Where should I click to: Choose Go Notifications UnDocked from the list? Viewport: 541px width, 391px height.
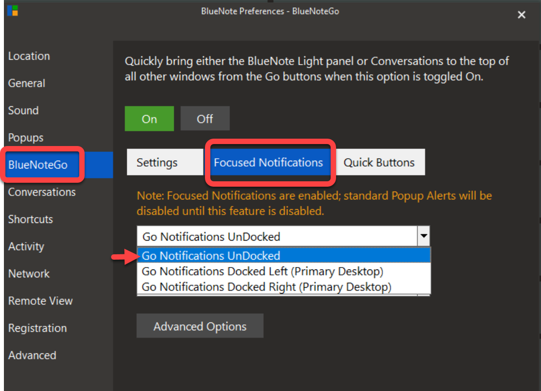click(284, 256)
